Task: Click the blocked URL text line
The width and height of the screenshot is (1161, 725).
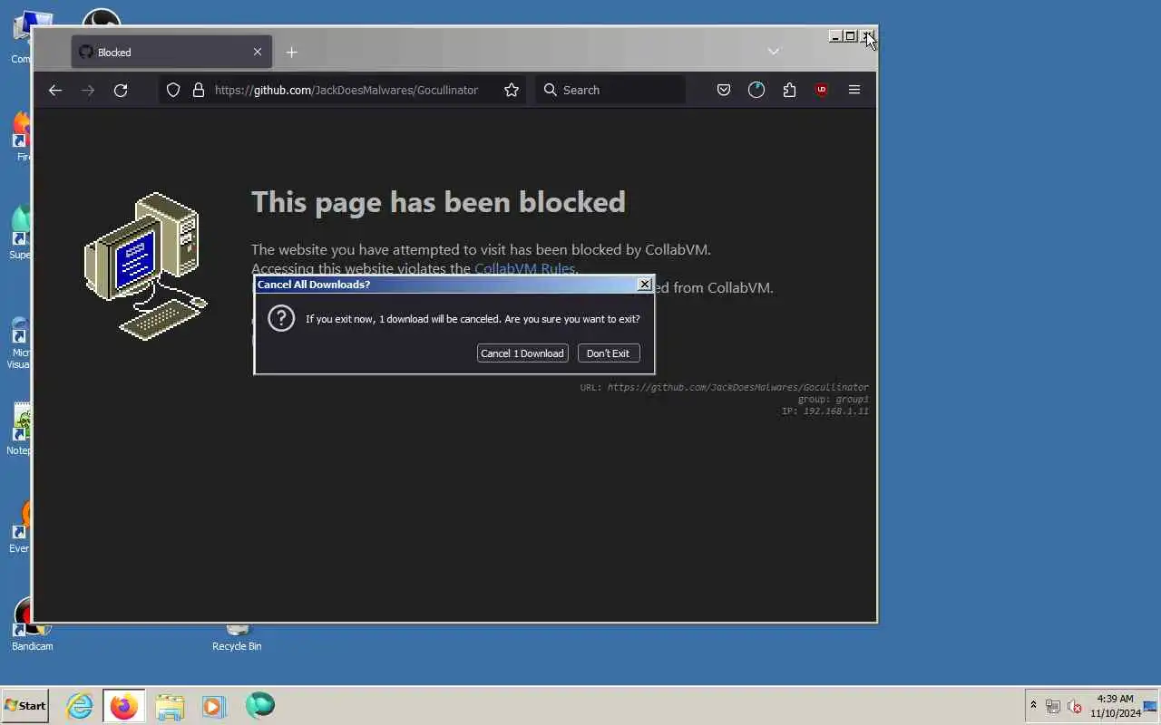Action: tap(724, 387)
